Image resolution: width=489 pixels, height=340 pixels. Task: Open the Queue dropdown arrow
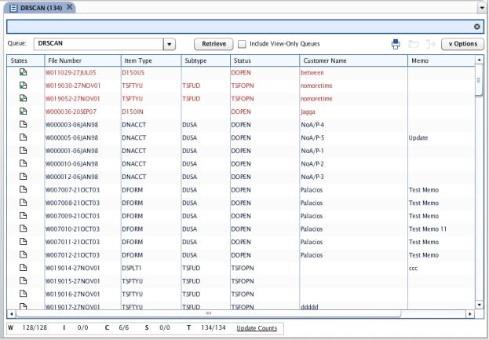coord(169,44)
